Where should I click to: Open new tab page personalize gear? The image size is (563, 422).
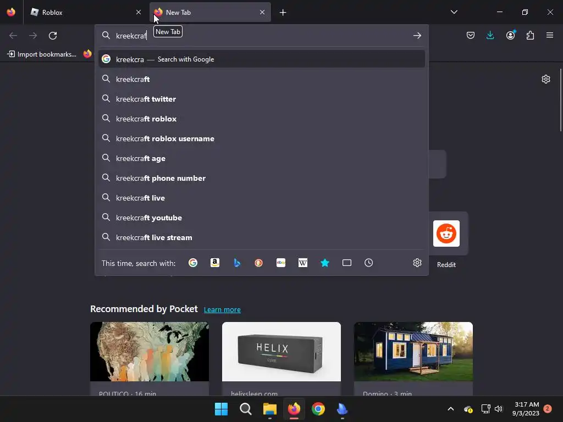546,79
